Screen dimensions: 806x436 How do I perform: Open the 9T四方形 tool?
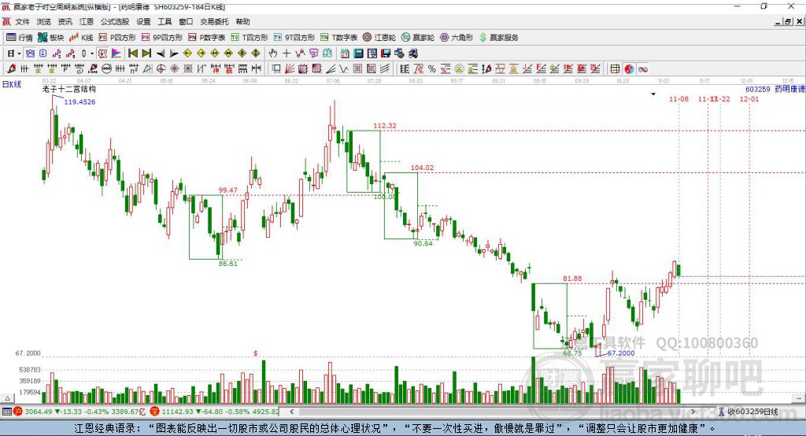click(294, 38)
